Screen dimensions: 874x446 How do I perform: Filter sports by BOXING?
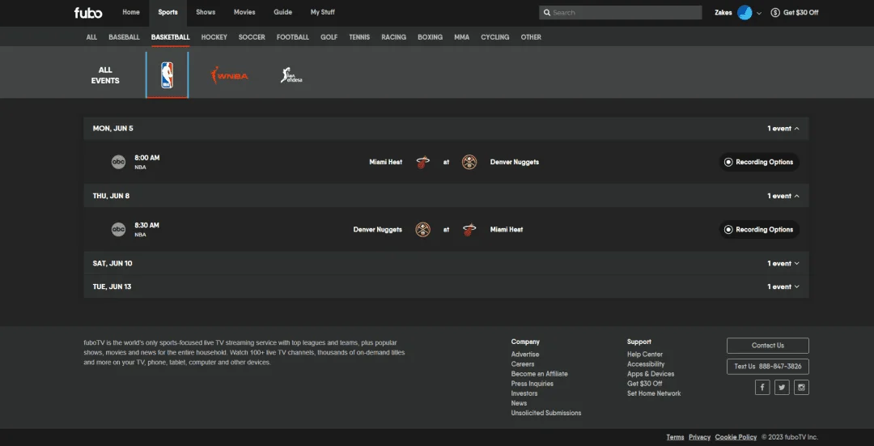pyautogui.click(x=431, y=37)
